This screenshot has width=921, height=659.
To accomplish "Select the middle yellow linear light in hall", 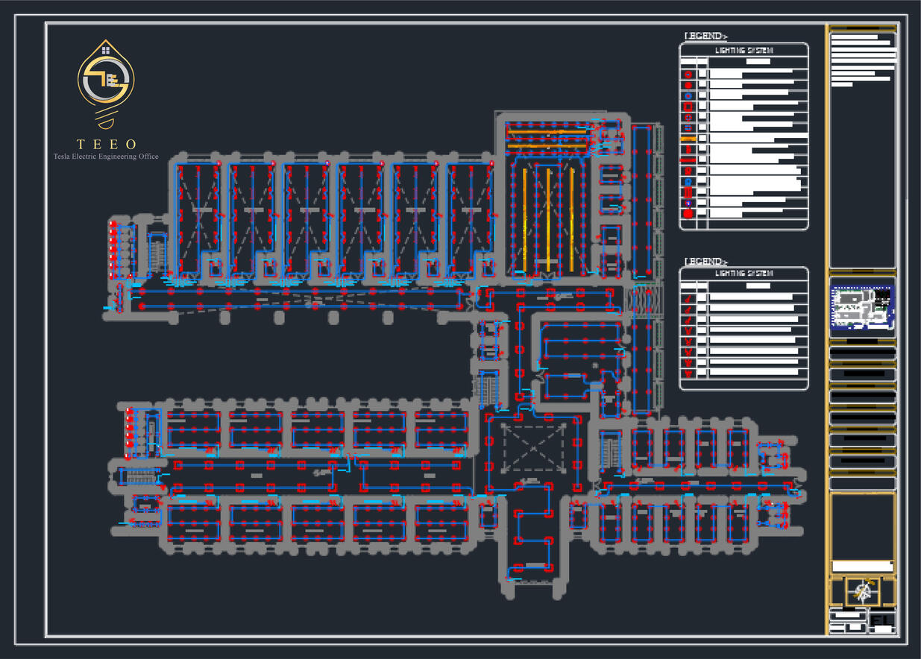I will [548, 218].
